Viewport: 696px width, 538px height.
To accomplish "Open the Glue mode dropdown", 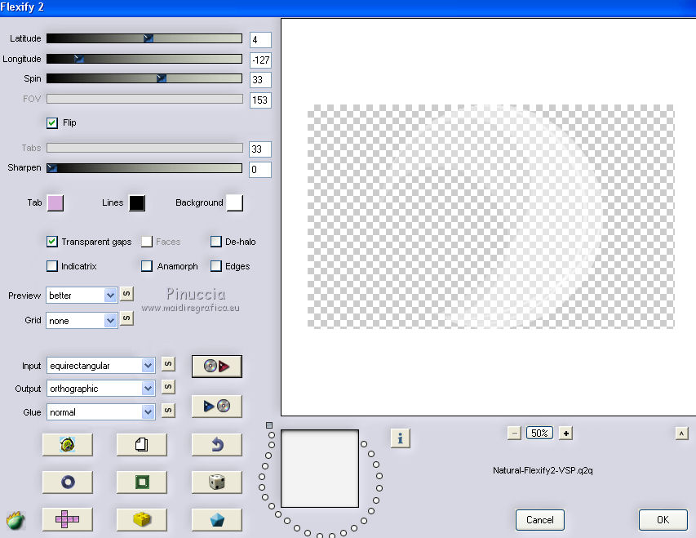I will 100,412.
